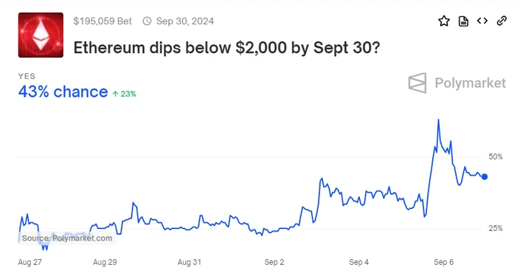Open the document details icon
The width and height of the screenshot is (520, 276).
[463, 21]
